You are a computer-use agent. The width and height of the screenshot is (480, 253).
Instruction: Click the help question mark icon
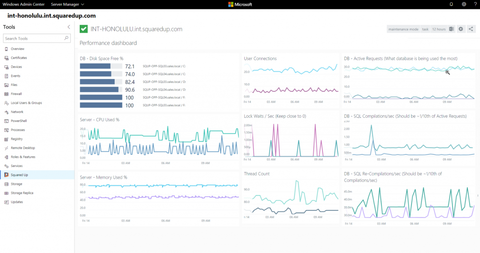[475, 4]
